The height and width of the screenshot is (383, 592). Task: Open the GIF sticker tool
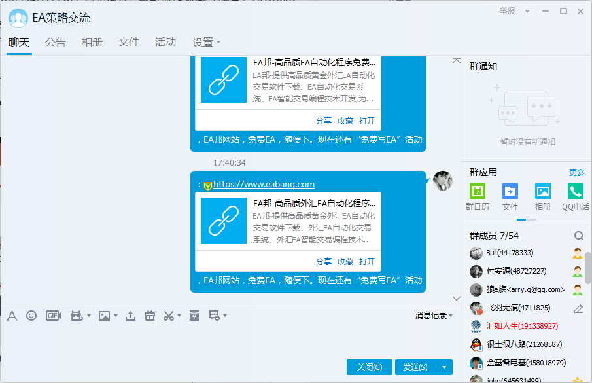tap(53, 316)
